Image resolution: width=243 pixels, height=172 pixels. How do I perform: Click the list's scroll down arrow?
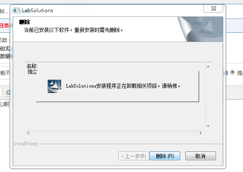point(208,126)
